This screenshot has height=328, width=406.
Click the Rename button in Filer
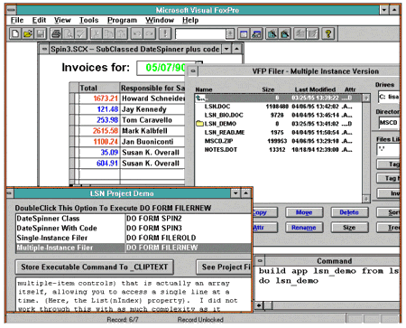click(x=304, y=228)
